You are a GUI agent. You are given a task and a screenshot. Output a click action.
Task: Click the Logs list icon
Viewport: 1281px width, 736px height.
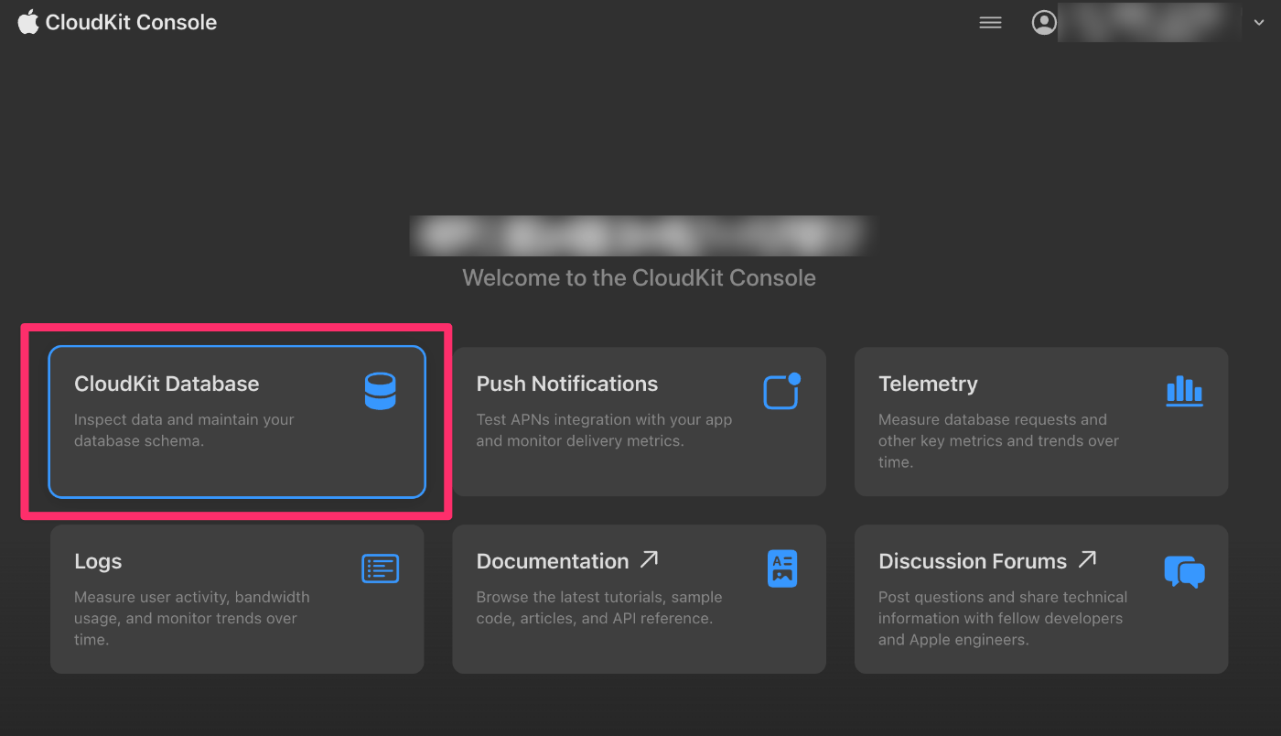click(x=381, y=568)
